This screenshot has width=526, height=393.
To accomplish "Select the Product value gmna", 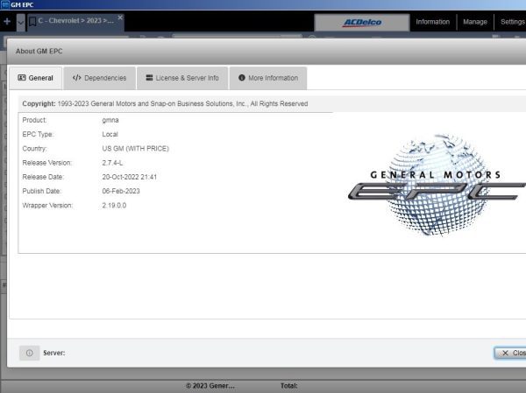I will 110,120.
